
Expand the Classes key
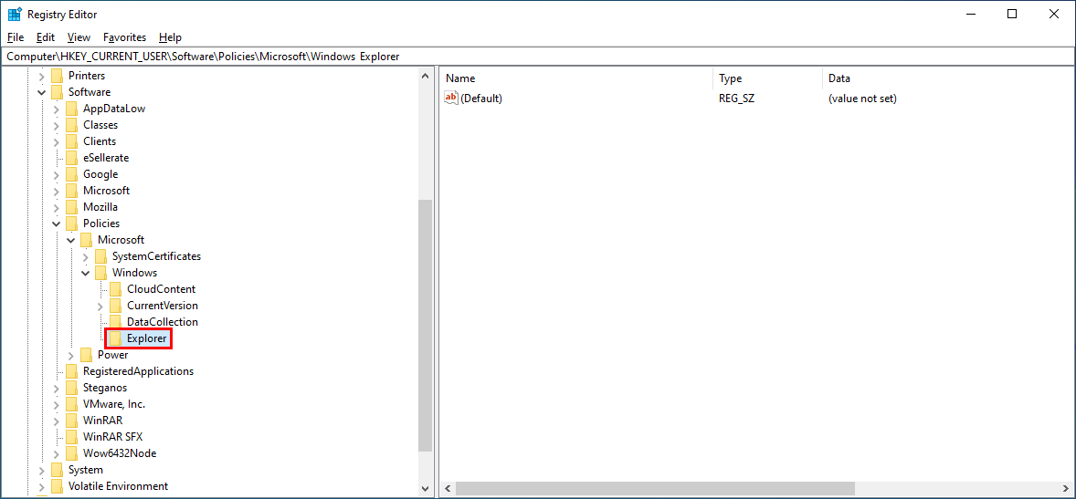[x=57, y=125]
